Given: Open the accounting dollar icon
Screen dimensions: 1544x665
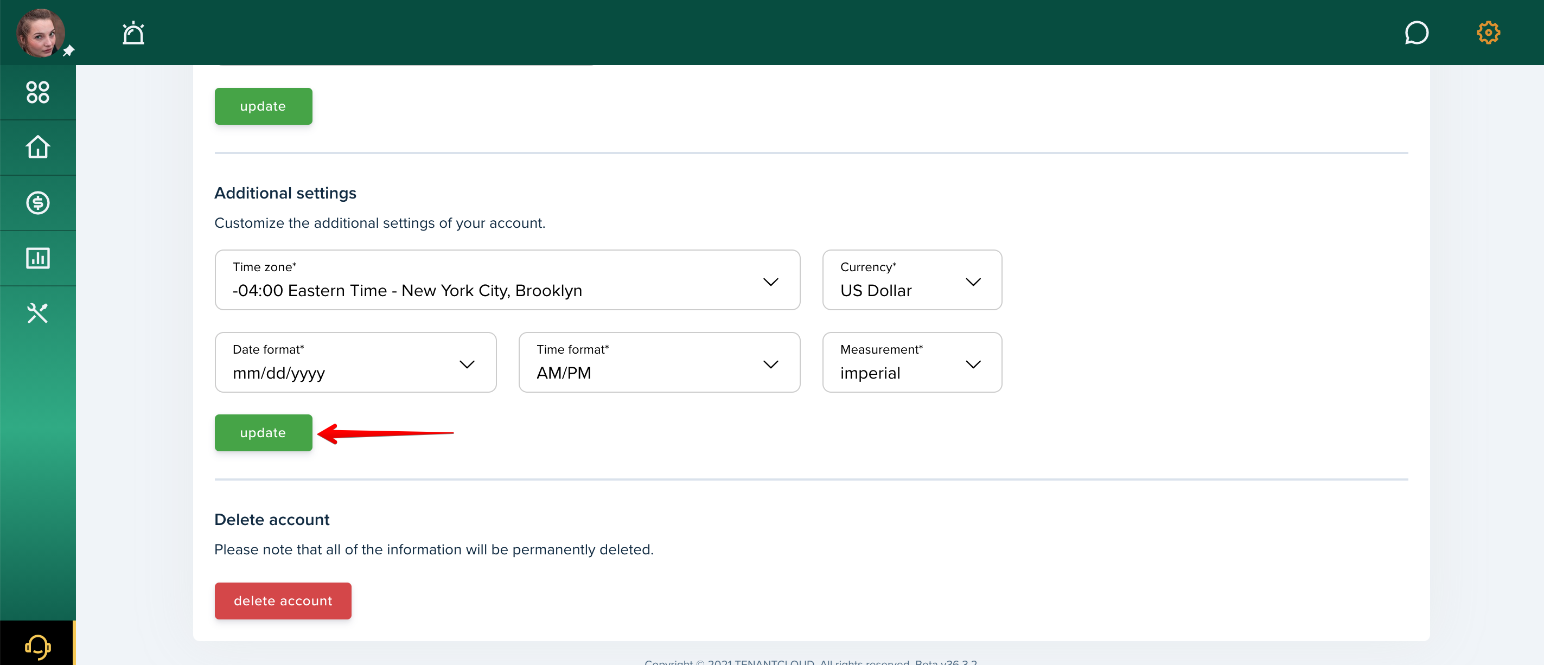Looking at the screenshot, I should click(38, 202).
